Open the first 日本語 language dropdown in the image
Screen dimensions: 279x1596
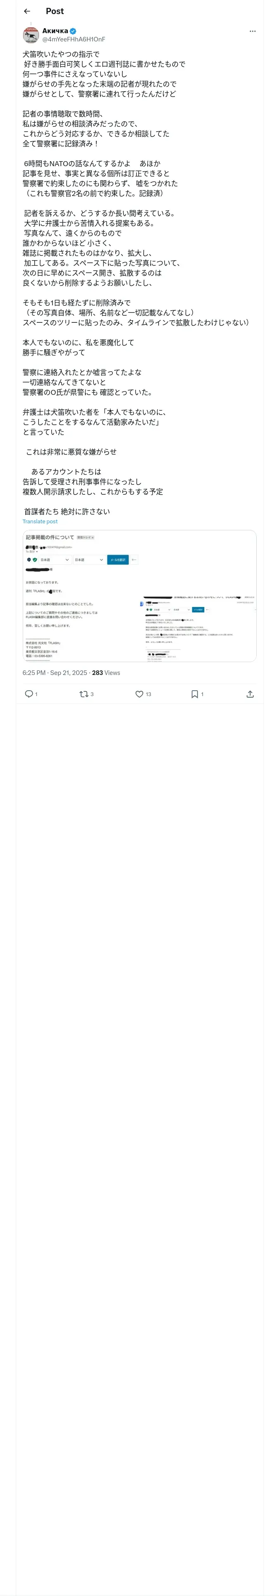pyautogui.click(x=55, y=559)
